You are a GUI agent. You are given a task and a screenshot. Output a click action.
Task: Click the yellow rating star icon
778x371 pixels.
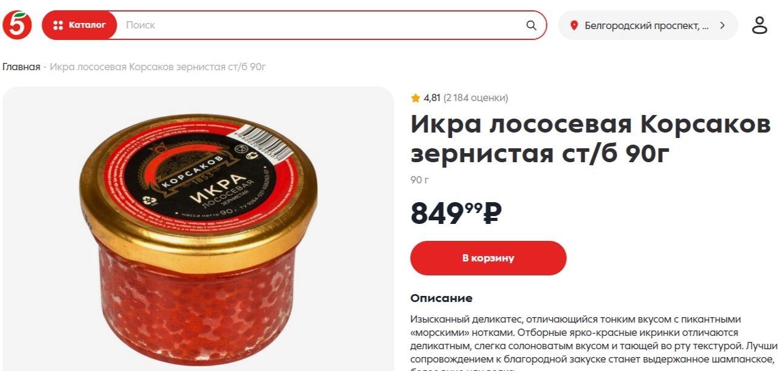pos(416,97)
